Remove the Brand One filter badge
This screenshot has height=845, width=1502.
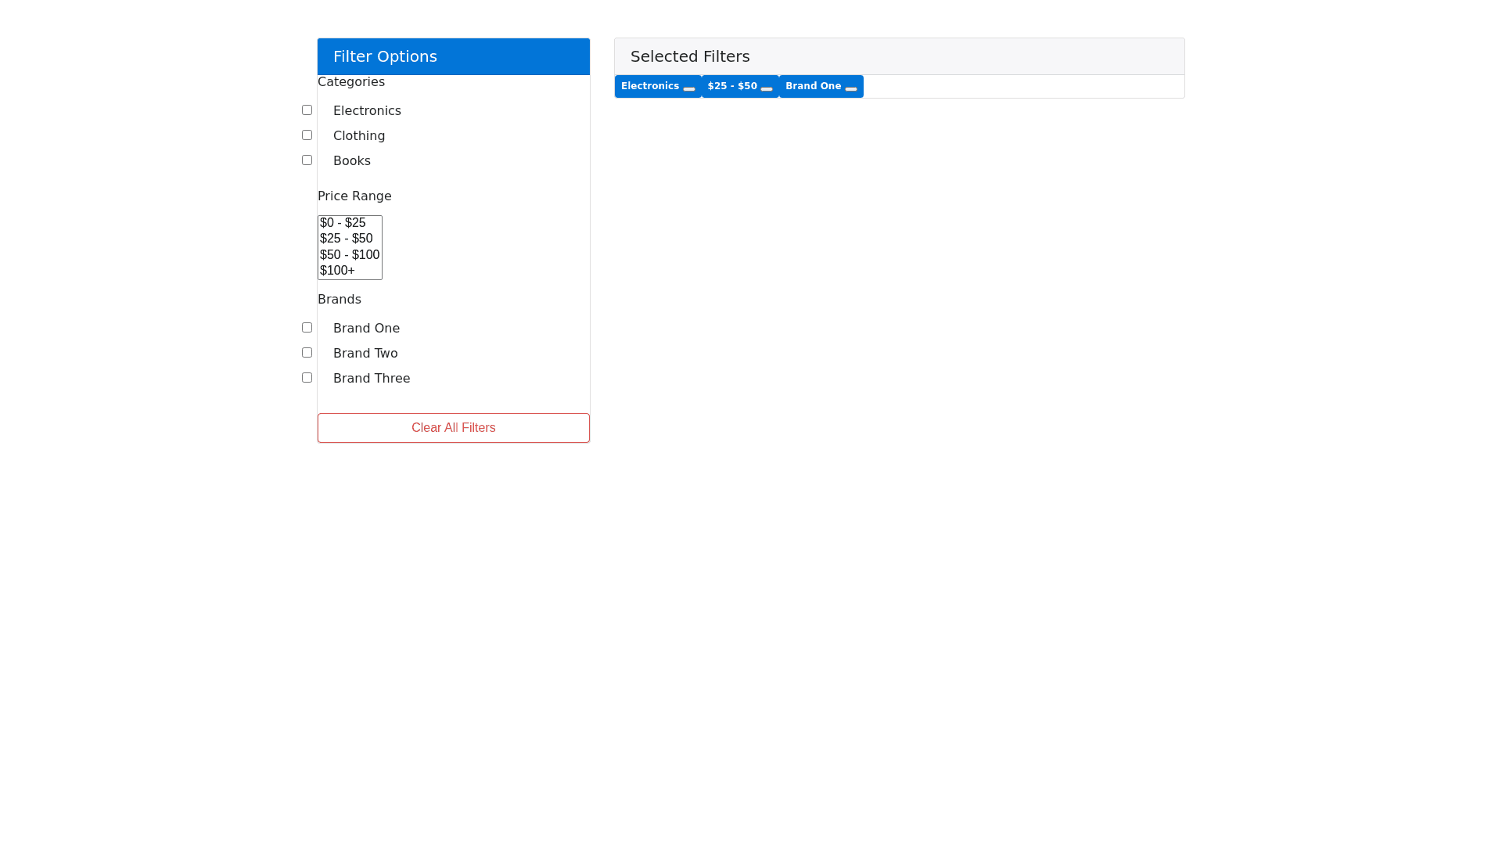pyautogui.click(x=850, y=88)
